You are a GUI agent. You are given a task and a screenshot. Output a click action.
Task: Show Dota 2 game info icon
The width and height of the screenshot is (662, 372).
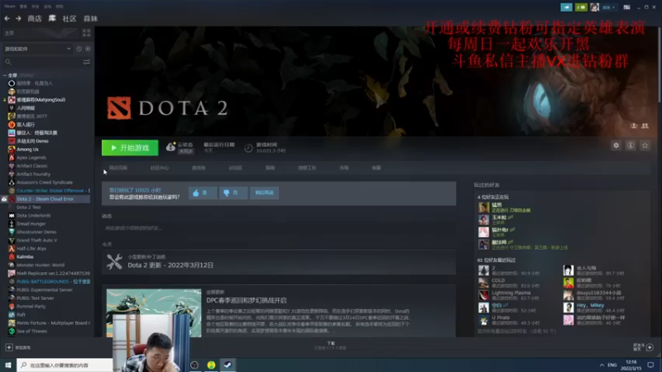(x=631, y=145)
